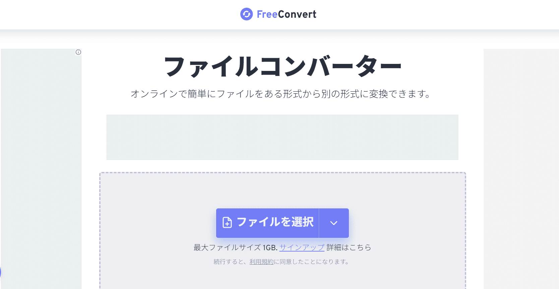Click the FreeConvert wordmark text
The image size is (559, 289).
(287, 14)
